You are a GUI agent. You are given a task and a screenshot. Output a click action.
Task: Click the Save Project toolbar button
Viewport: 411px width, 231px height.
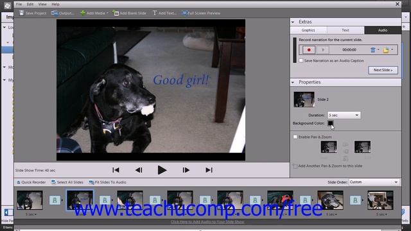(33, 13)
